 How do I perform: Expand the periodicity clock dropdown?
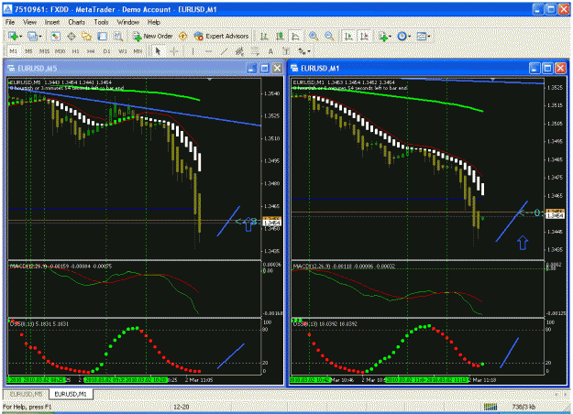click(409, 37)
